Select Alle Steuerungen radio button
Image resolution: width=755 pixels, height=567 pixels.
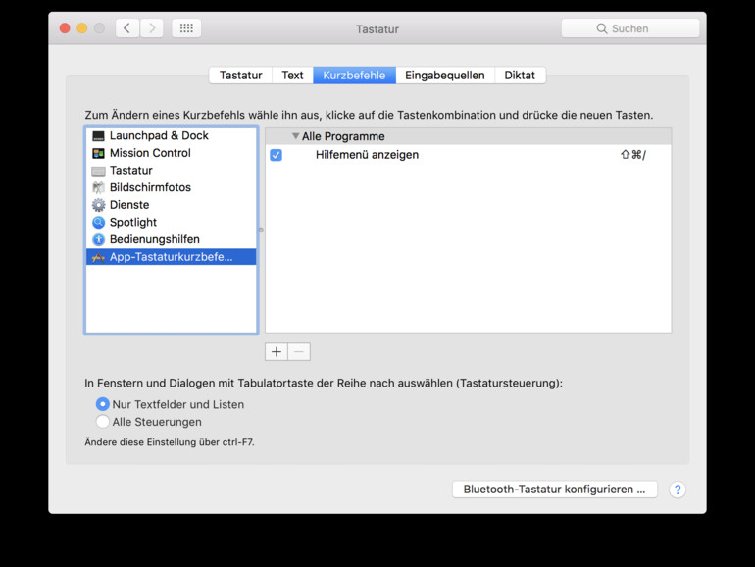click(x=102, y=422)
